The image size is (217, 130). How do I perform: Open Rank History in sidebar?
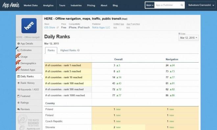click(29, 83)
